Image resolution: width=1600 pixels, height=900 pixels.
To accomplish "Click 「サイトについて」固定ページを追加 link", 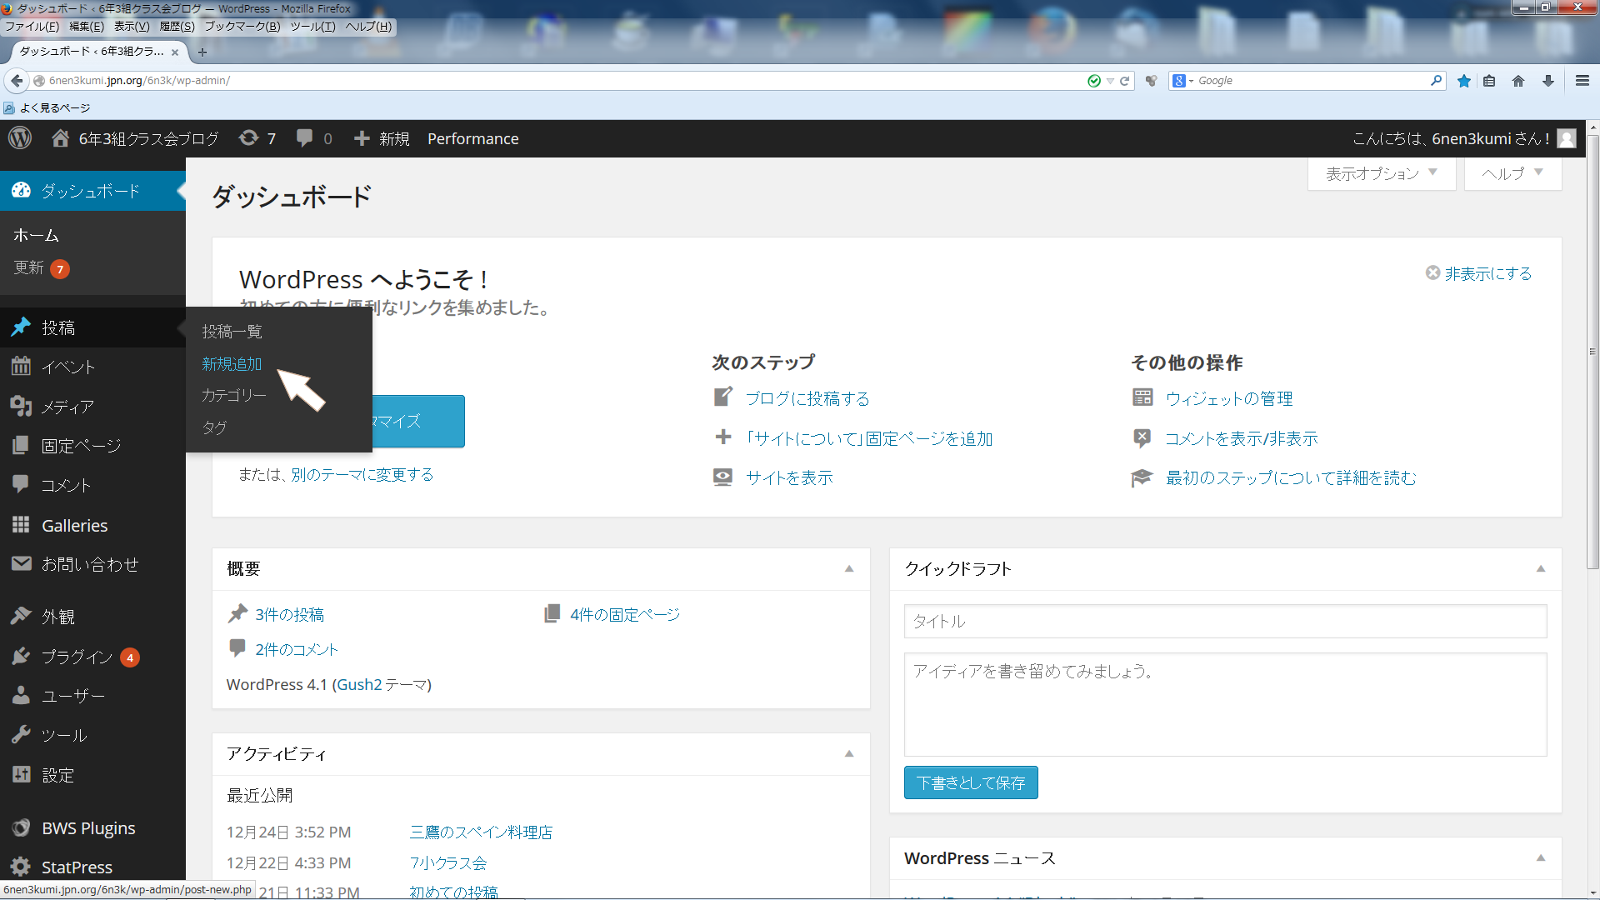I will (869, 438).
